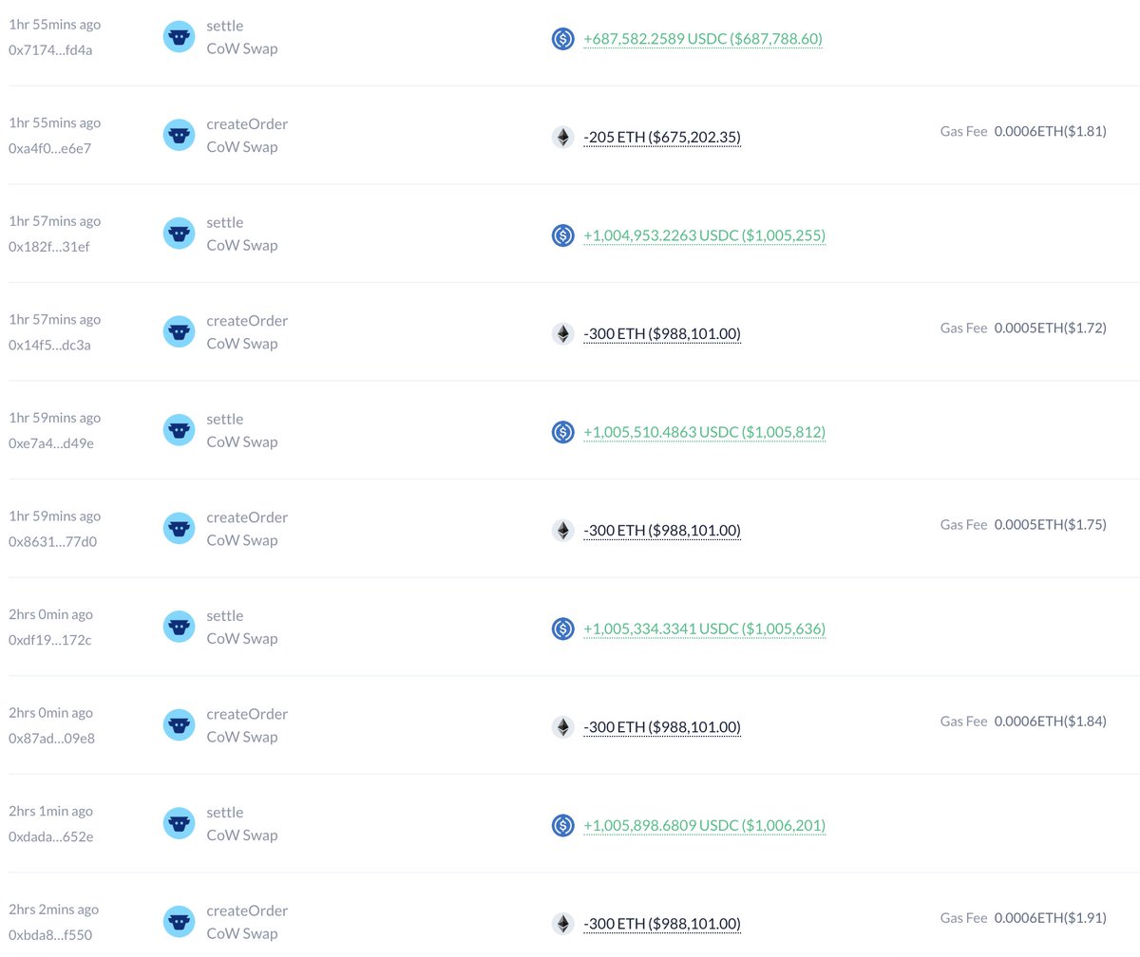Viewport: 1140px width, 957px height.
Task: Click the CoW Swap icon in the 0xdf19...172c row
Action: [179, 627]
